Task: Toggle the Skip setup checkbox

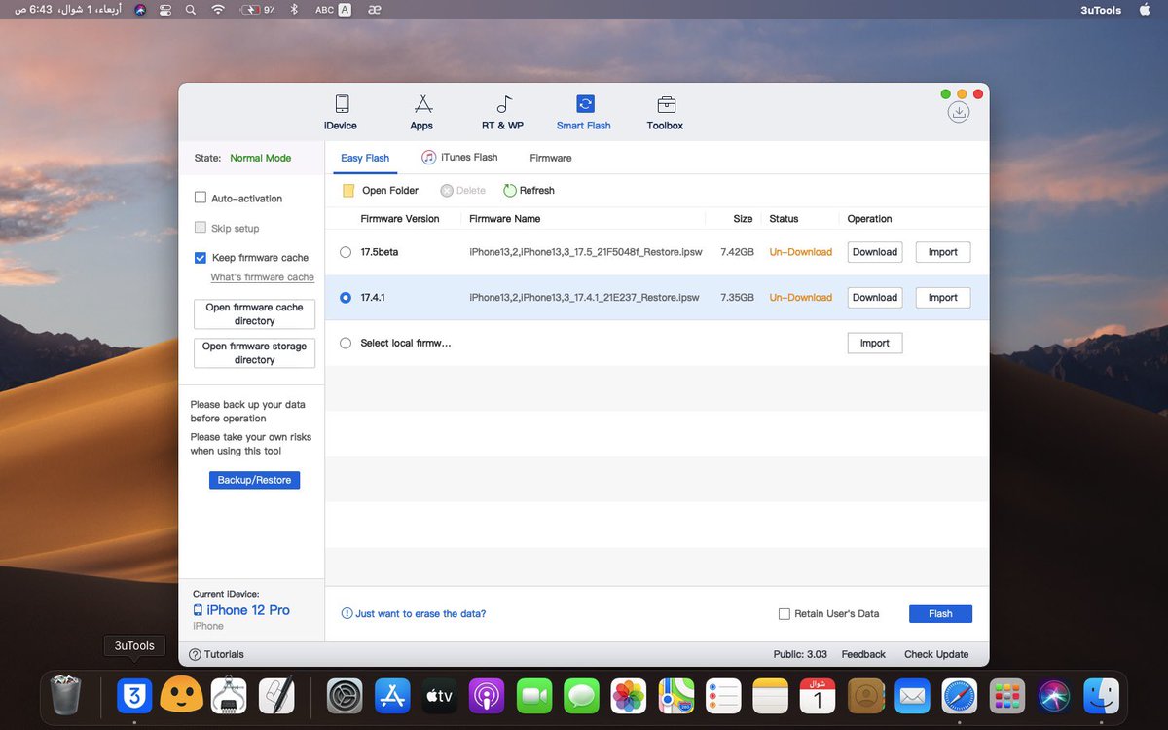Action: [x=201, y=228]
